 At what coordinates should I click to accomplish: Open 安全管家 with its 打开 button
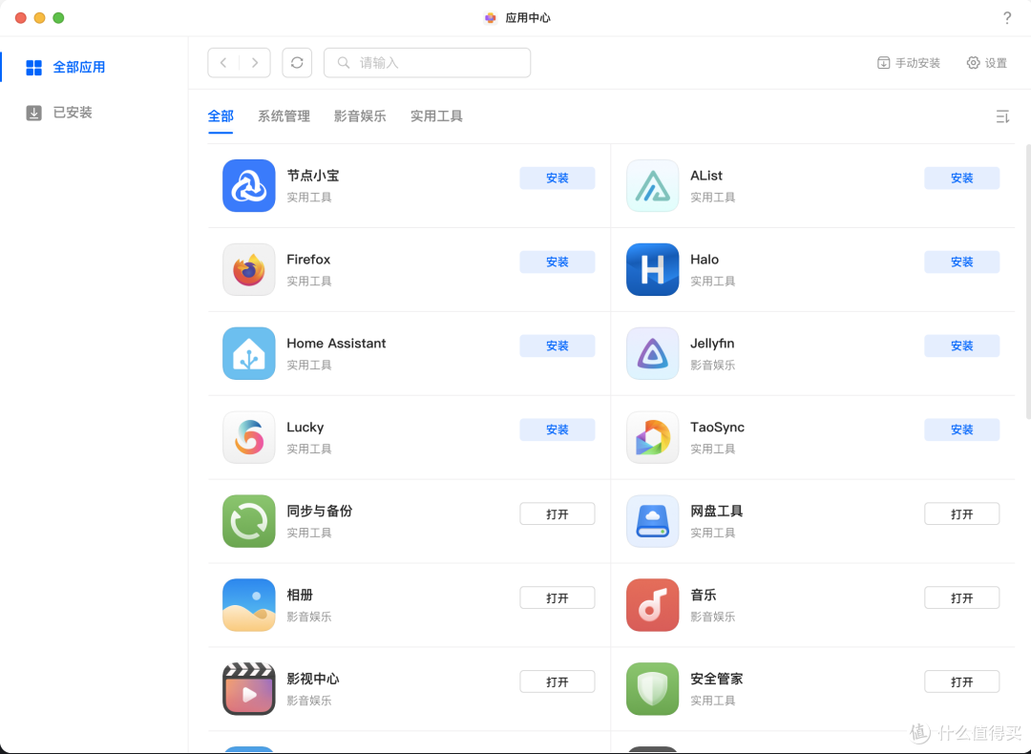(x=961, y=681)
